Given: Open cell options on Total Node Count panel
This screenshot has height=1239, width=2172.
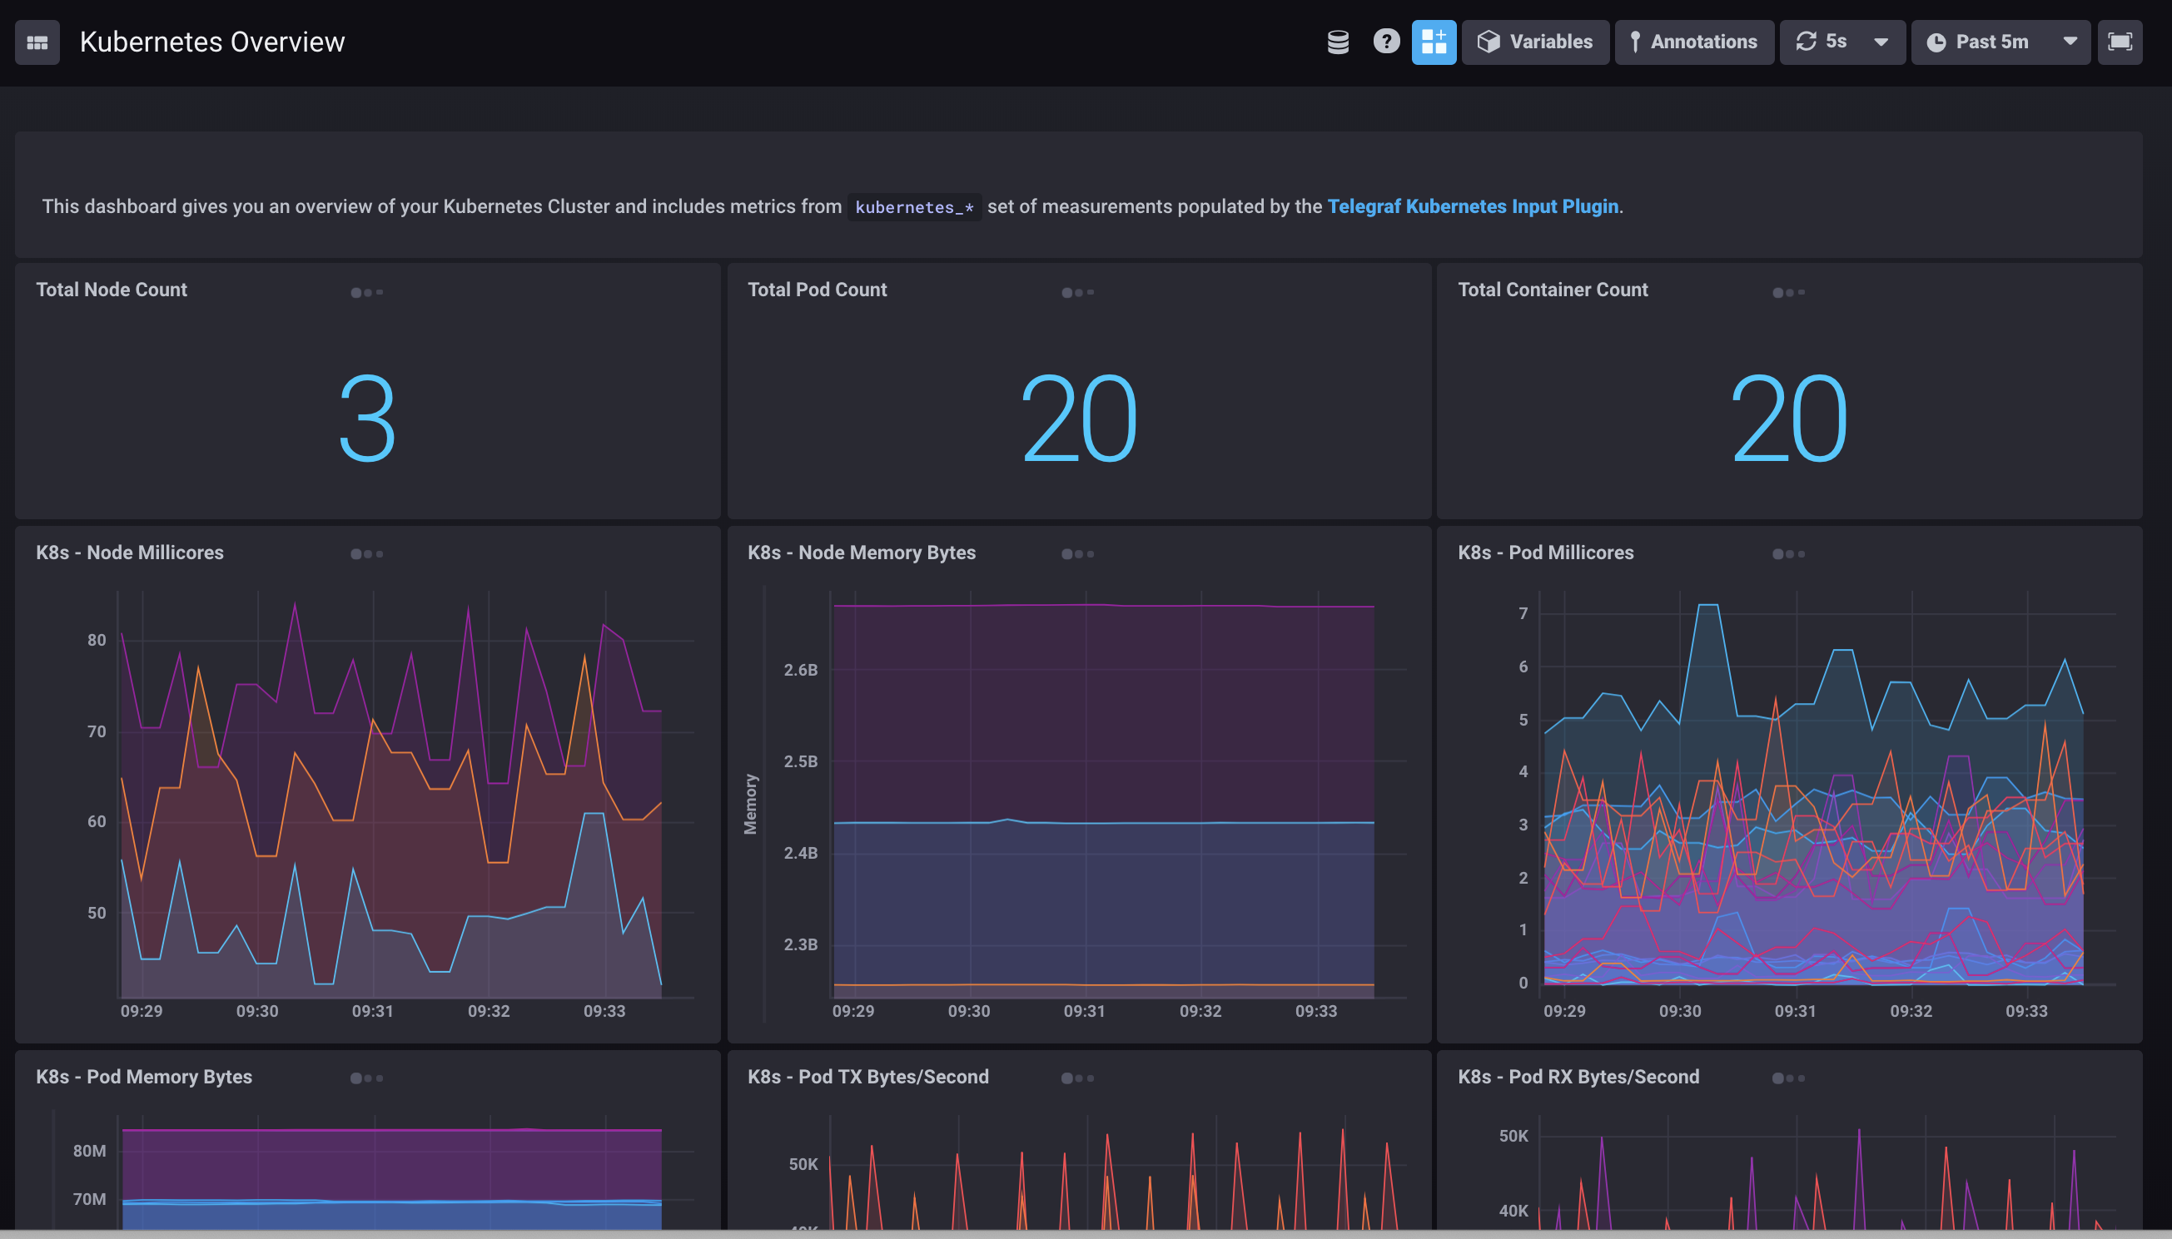Looking at the screenshot, I should (366, 291).
